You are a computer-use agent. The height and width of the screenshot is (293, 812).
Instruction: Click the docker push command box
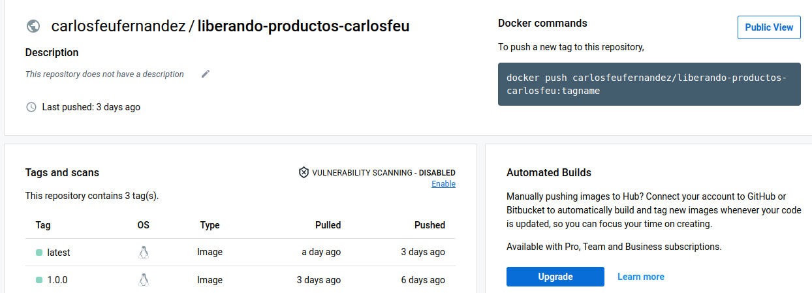649,84
